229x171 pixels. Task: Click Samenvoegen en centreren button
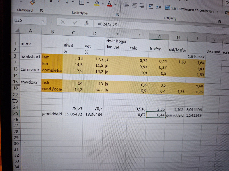point(189,9)
